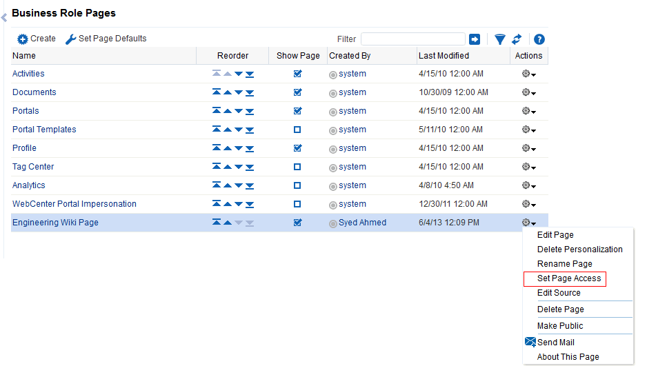The image size is (647, 377).
Task: Click the Filter text field
Action: (413, 39)
